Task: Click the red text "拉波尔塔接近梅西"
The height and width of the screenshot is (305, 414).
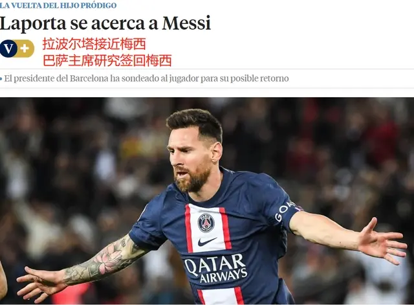Action: click(x=94, y=44)
